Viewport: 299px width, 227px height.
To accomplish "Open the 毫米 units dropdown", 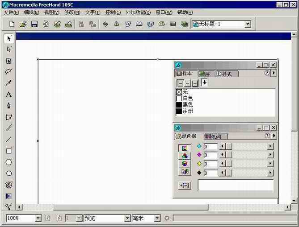I will tap(157, 218).
